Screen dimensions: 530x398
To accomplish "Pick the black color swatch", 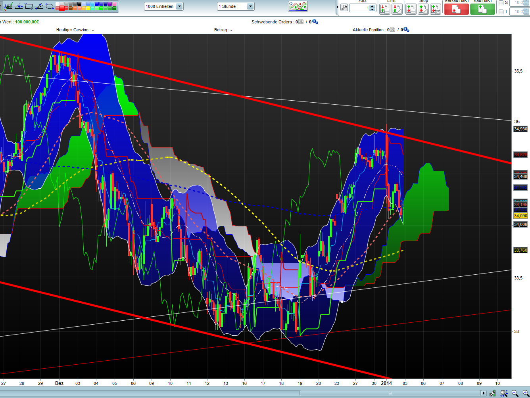I will coord(79,4).
